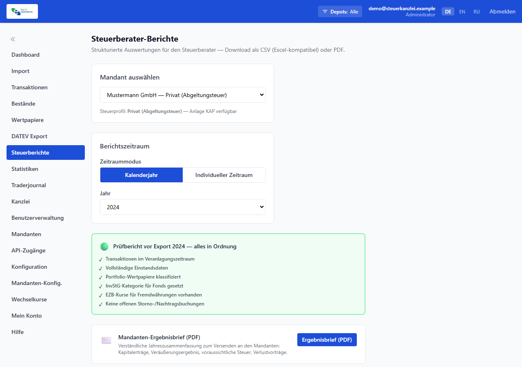Select Steuerberichte in the sidebar
522x367 pixels.
46,153
